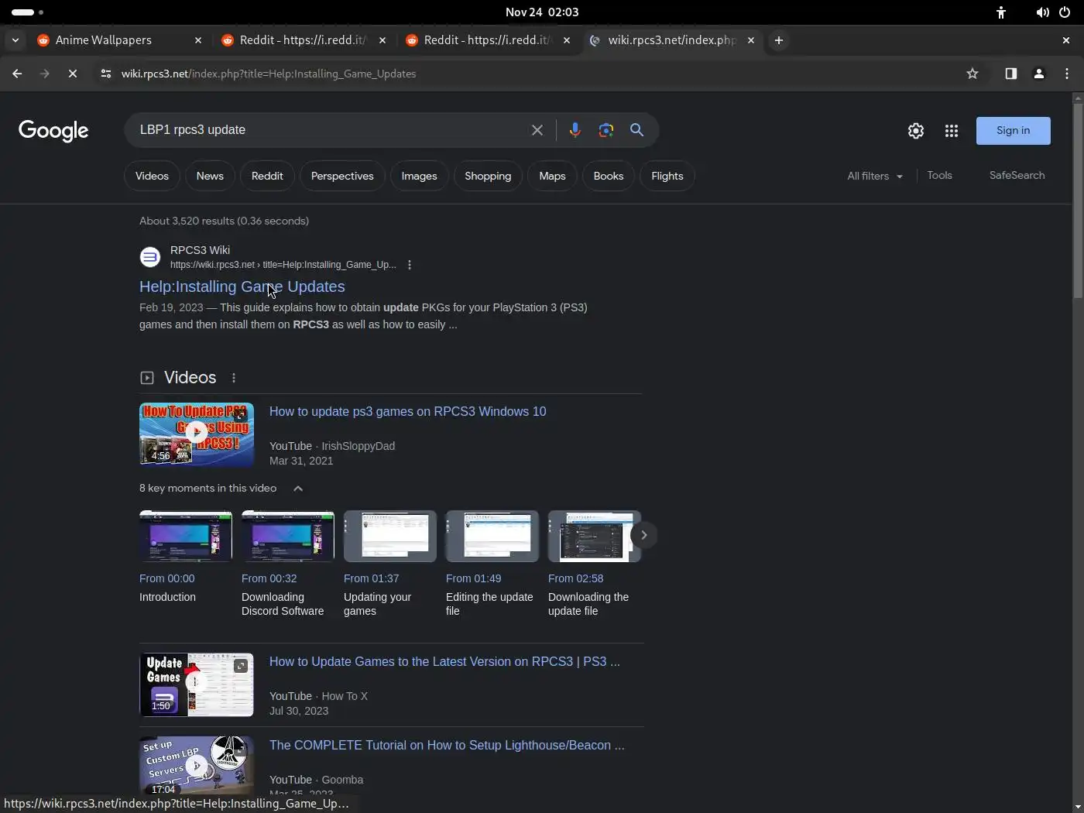Bookmark this page with star icon

coord(973,74)
